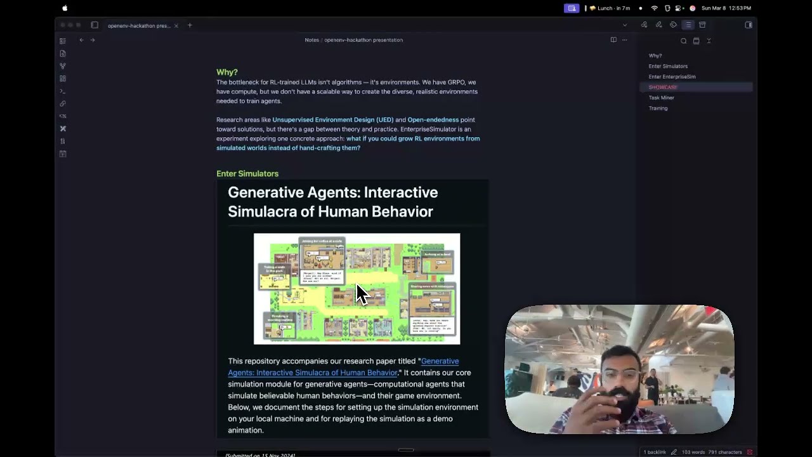The width and height of the screenshot is (812, 457).
Task: Open the tags panel tab
Action: [673, 25]
